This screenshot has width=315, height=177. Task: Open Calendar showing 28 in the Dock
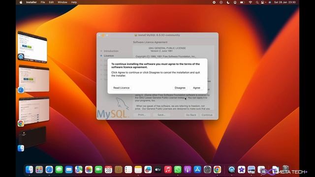[x=108, y=170]
